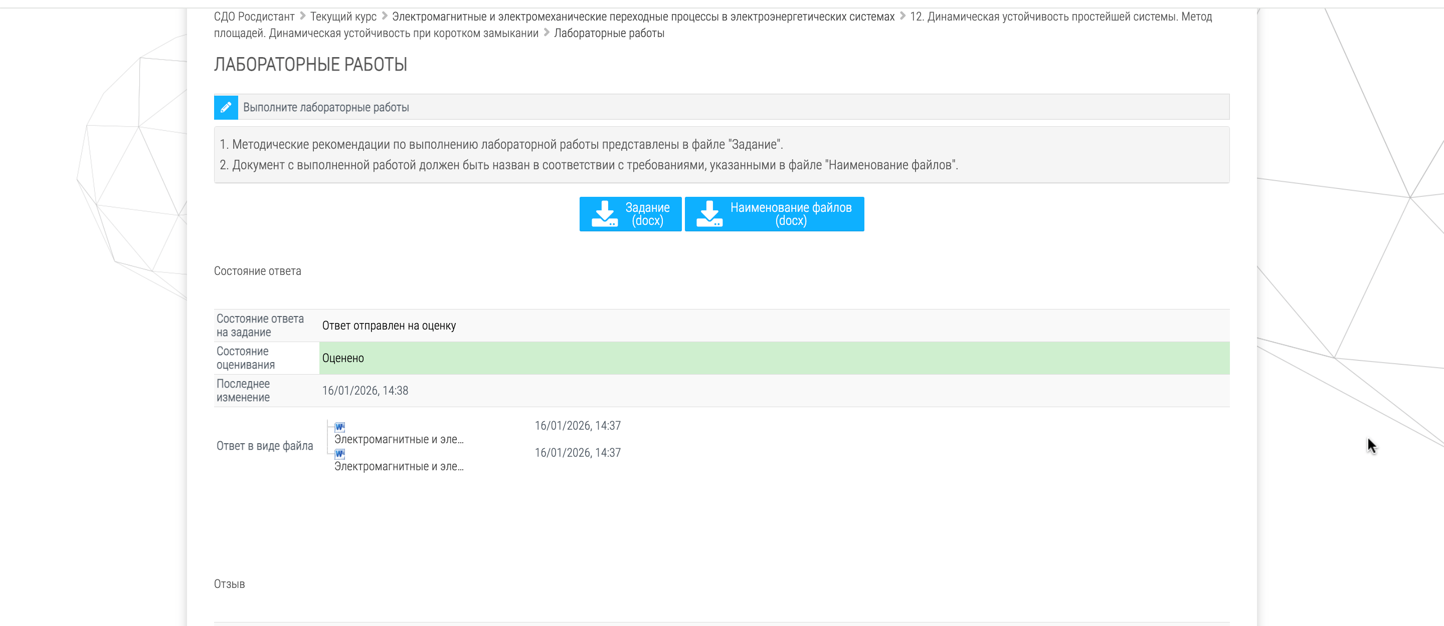This screenshot has width=1444, height=626.
Task: Open first submitted file "Электромагнитные и эле..."
Action: (399, 440)
